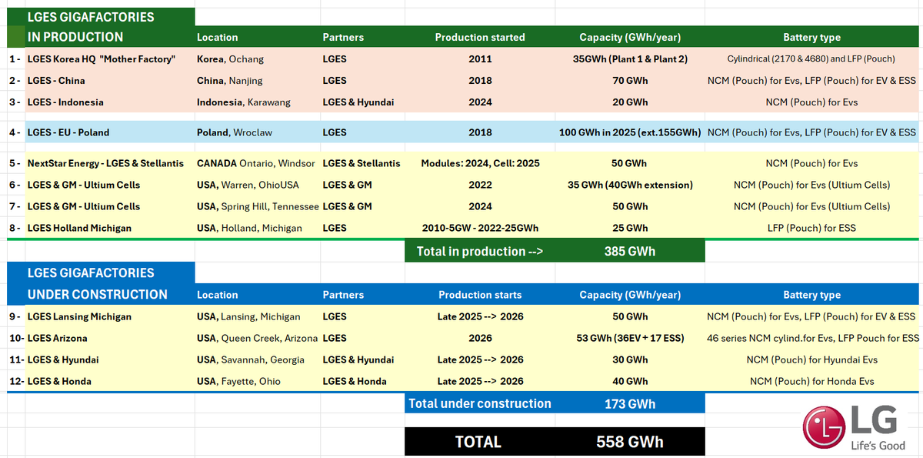923x458 pixels.
Task: Select the 'LGES GIGAFACTORIES' green header cell
Action: 110,17
